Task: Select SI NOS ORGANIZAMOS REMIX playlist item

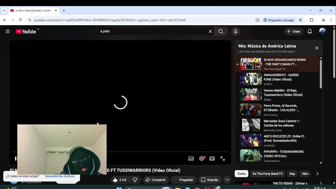Action: (x=277, y=64)
